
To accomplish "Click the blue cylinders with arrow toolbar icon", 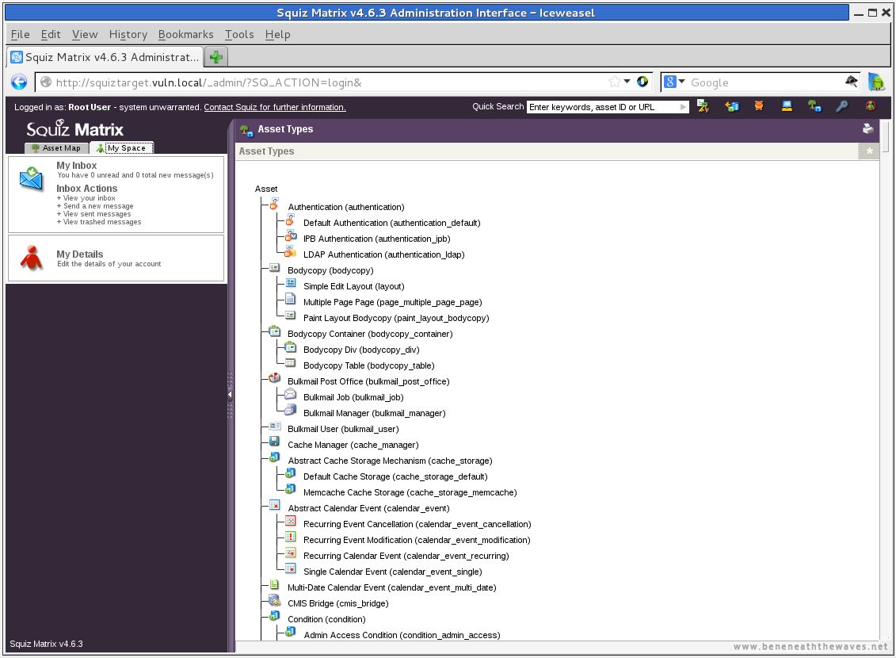I will tap(731, 106).
